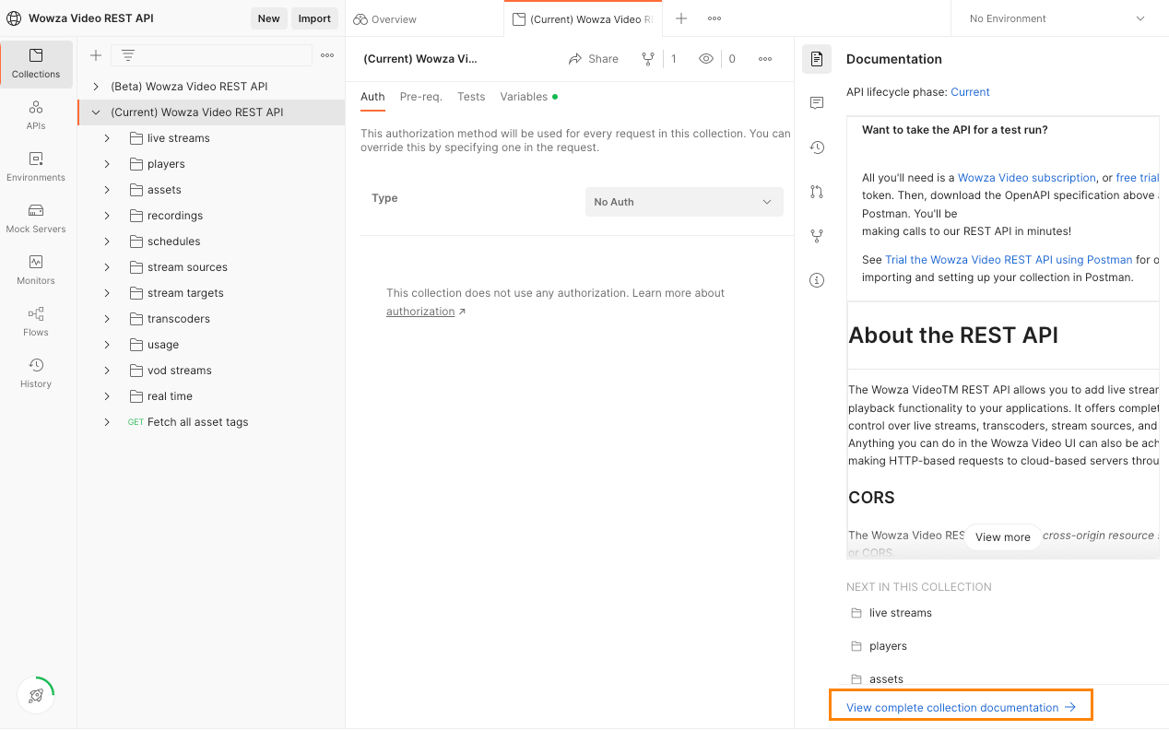This screenshot has width=1169, height=730.
Task: Click the plus icon to create a collection
Action: coord(96,55)
